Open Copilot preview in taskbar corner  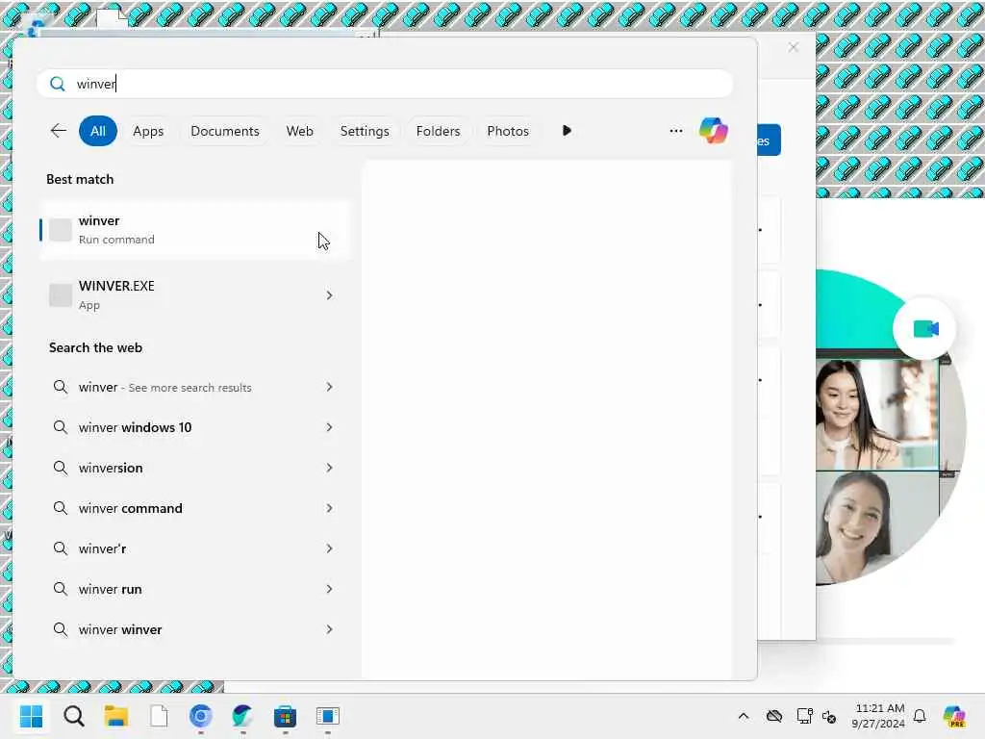[x=955, y=716]
